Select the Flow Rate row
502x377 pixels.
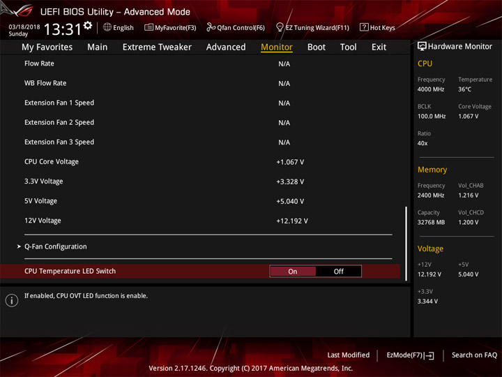pos(200,64)
